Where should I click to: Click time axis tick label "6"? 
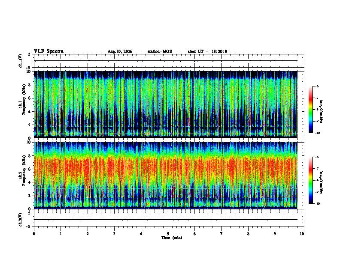195,234
